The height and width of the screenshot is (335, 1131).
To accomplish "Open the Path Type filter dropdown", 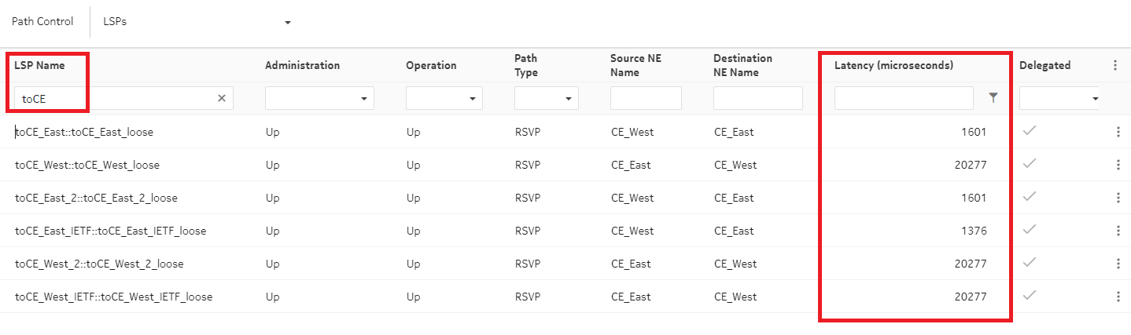I will point(546,98).
